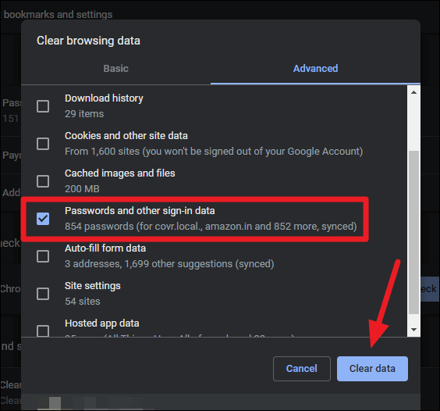Tick the Hosted app data checkbox
This screenshot has width=440, height=411.
pos(43,331)
